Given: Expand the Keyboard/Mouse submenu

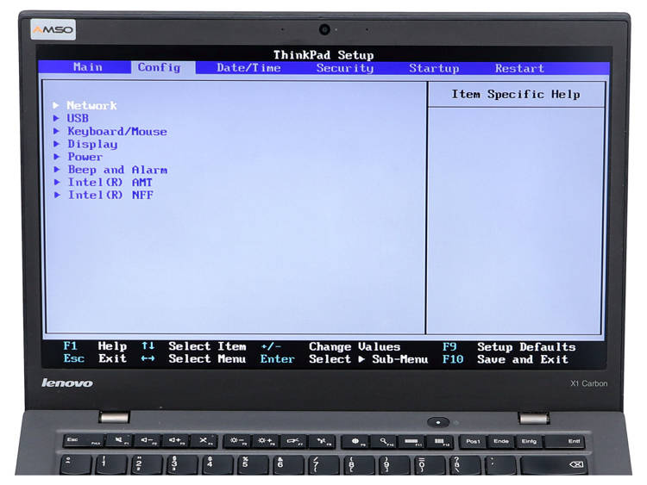Looking at the screenshot, I should click(x=116, y=132).
